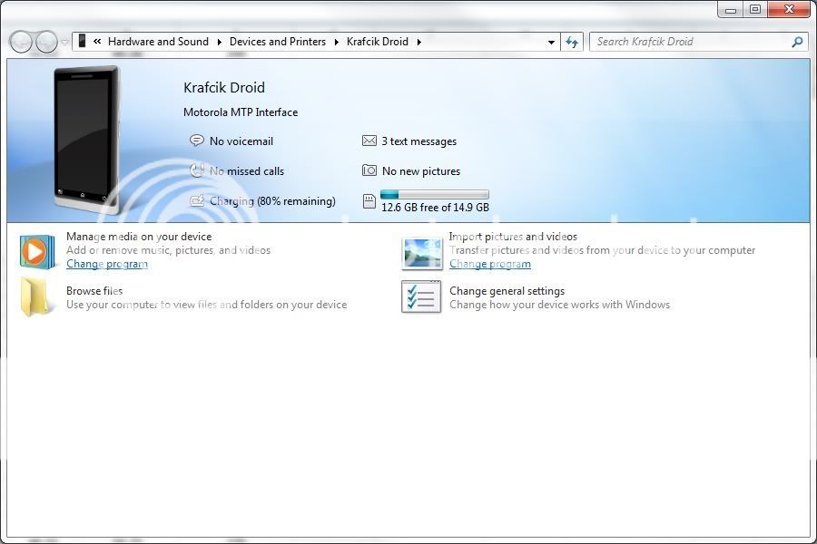Screen dimensions: 817x544
Task: Click the storage memory card icon
Action: pyautogui.click(x=369, y=201)
